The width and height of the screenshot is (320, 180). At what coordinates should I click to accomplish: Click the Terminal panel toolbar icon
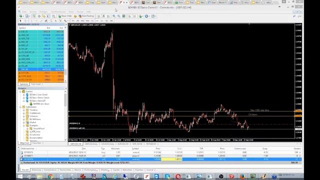tap(48, 16)
